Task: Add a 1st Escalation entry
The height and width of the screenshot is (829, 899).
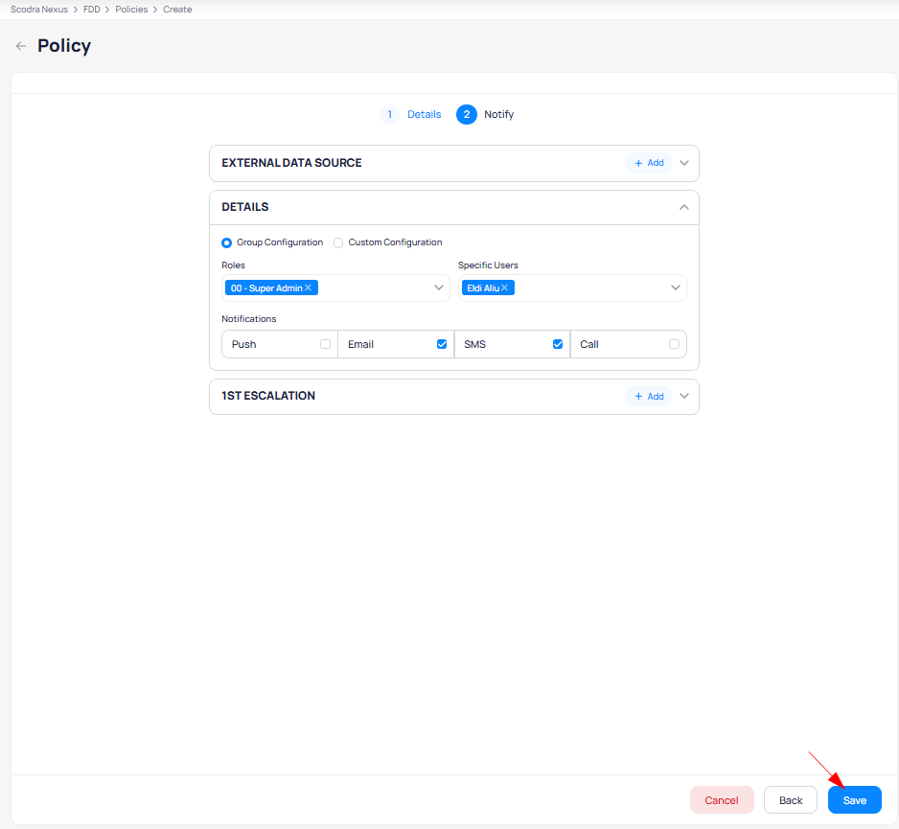Action: 649,396
